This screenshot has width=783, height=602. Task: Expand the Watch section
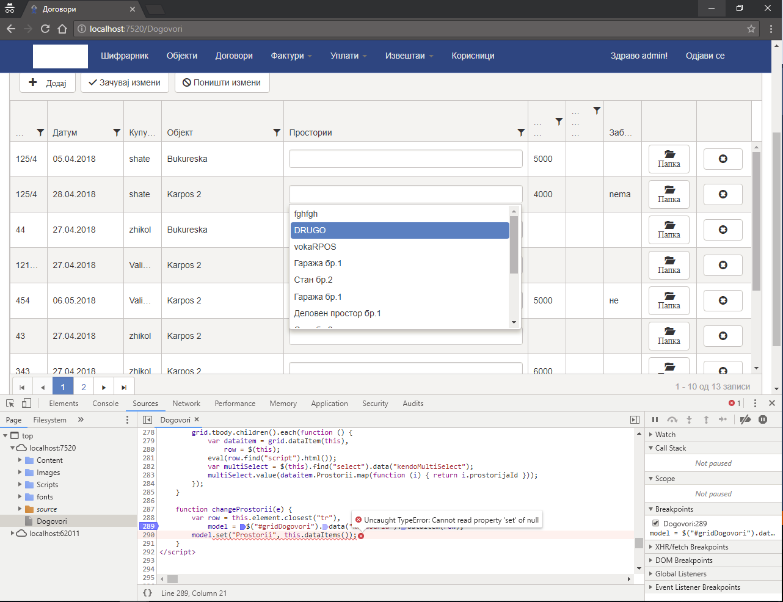pos(665,435)
